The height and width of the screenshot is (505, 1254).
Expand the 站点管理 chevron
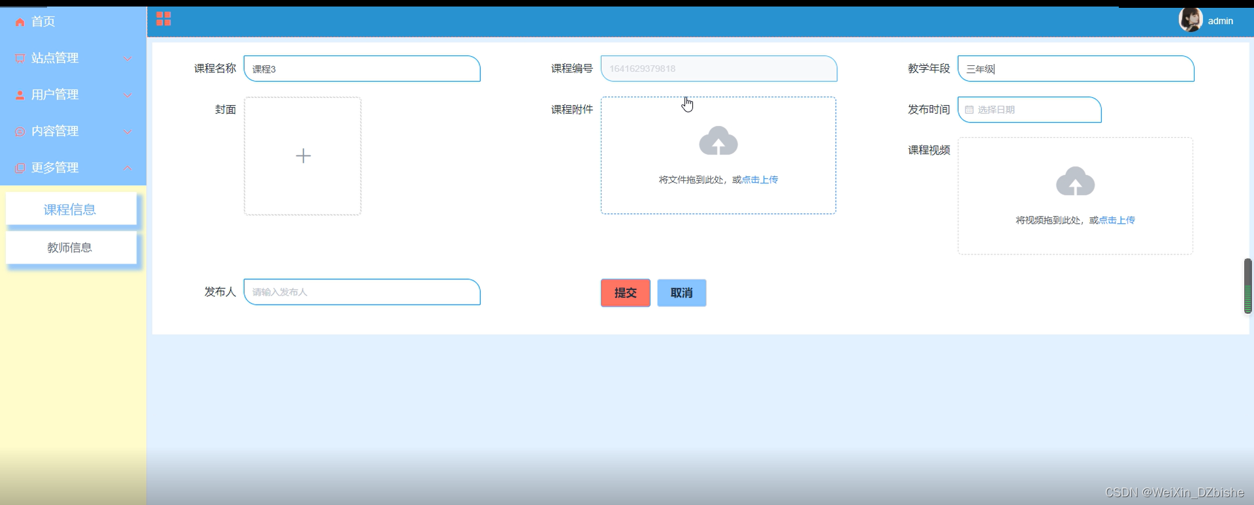pos(128,59)
